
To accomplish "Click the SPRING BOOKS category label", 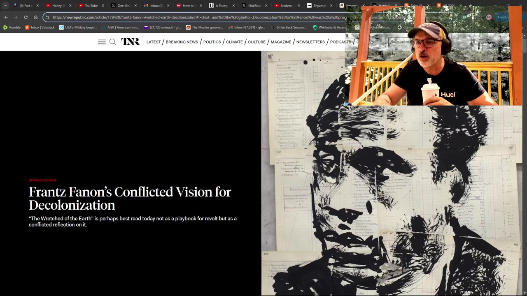I will [42, 180].
